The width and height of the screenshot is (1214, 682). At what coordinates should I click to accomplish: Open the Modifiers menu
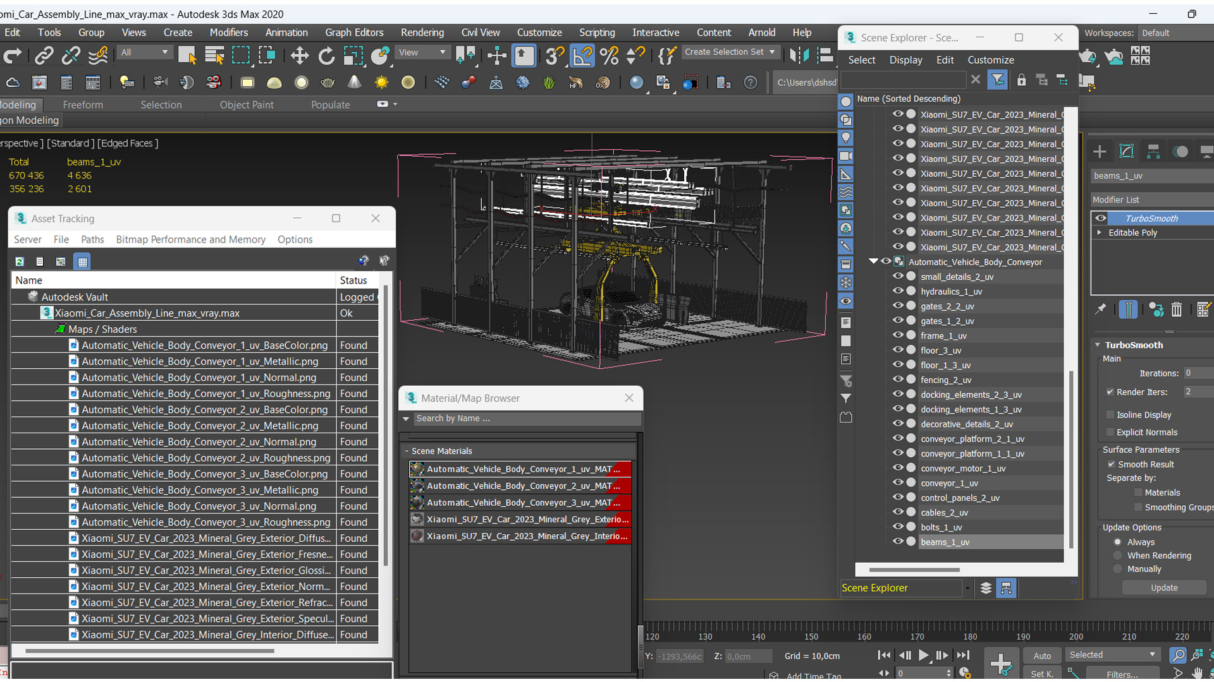tap(229, 32)
